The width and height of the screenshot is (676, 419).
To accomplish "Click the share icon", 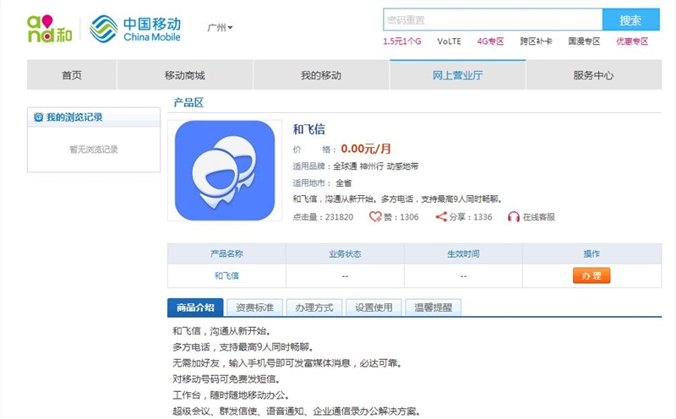I will tap(441, 216).
